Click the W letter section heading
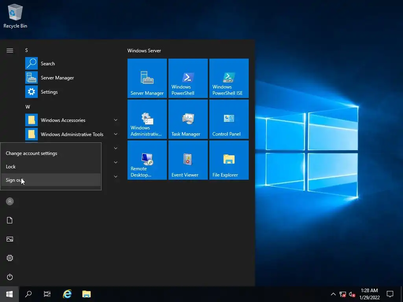The height and width of the screenshot is (302, 403). [28, 107]
